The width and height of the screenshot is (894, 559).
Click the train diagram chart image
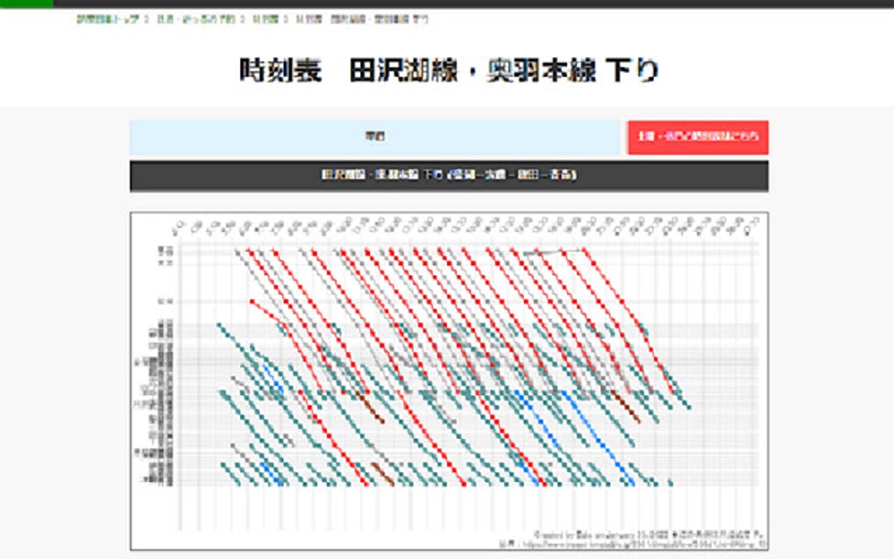(x=450, y=380)
